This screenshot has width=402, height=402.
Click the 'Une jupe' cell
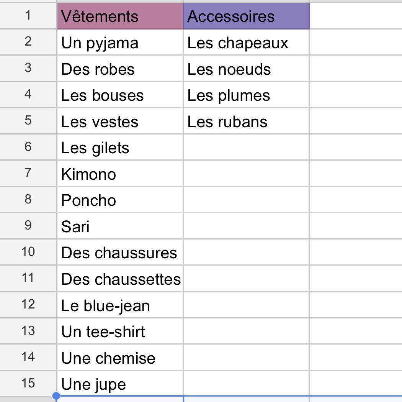click(x=120, y=383)
